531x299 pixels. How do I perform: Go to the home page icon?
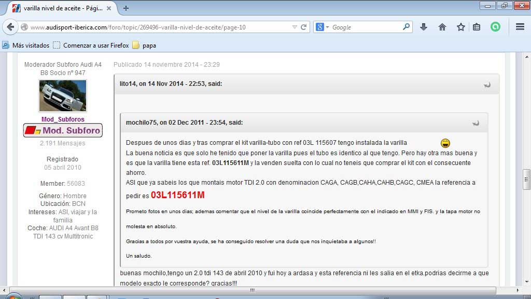(x=442, y=27)
